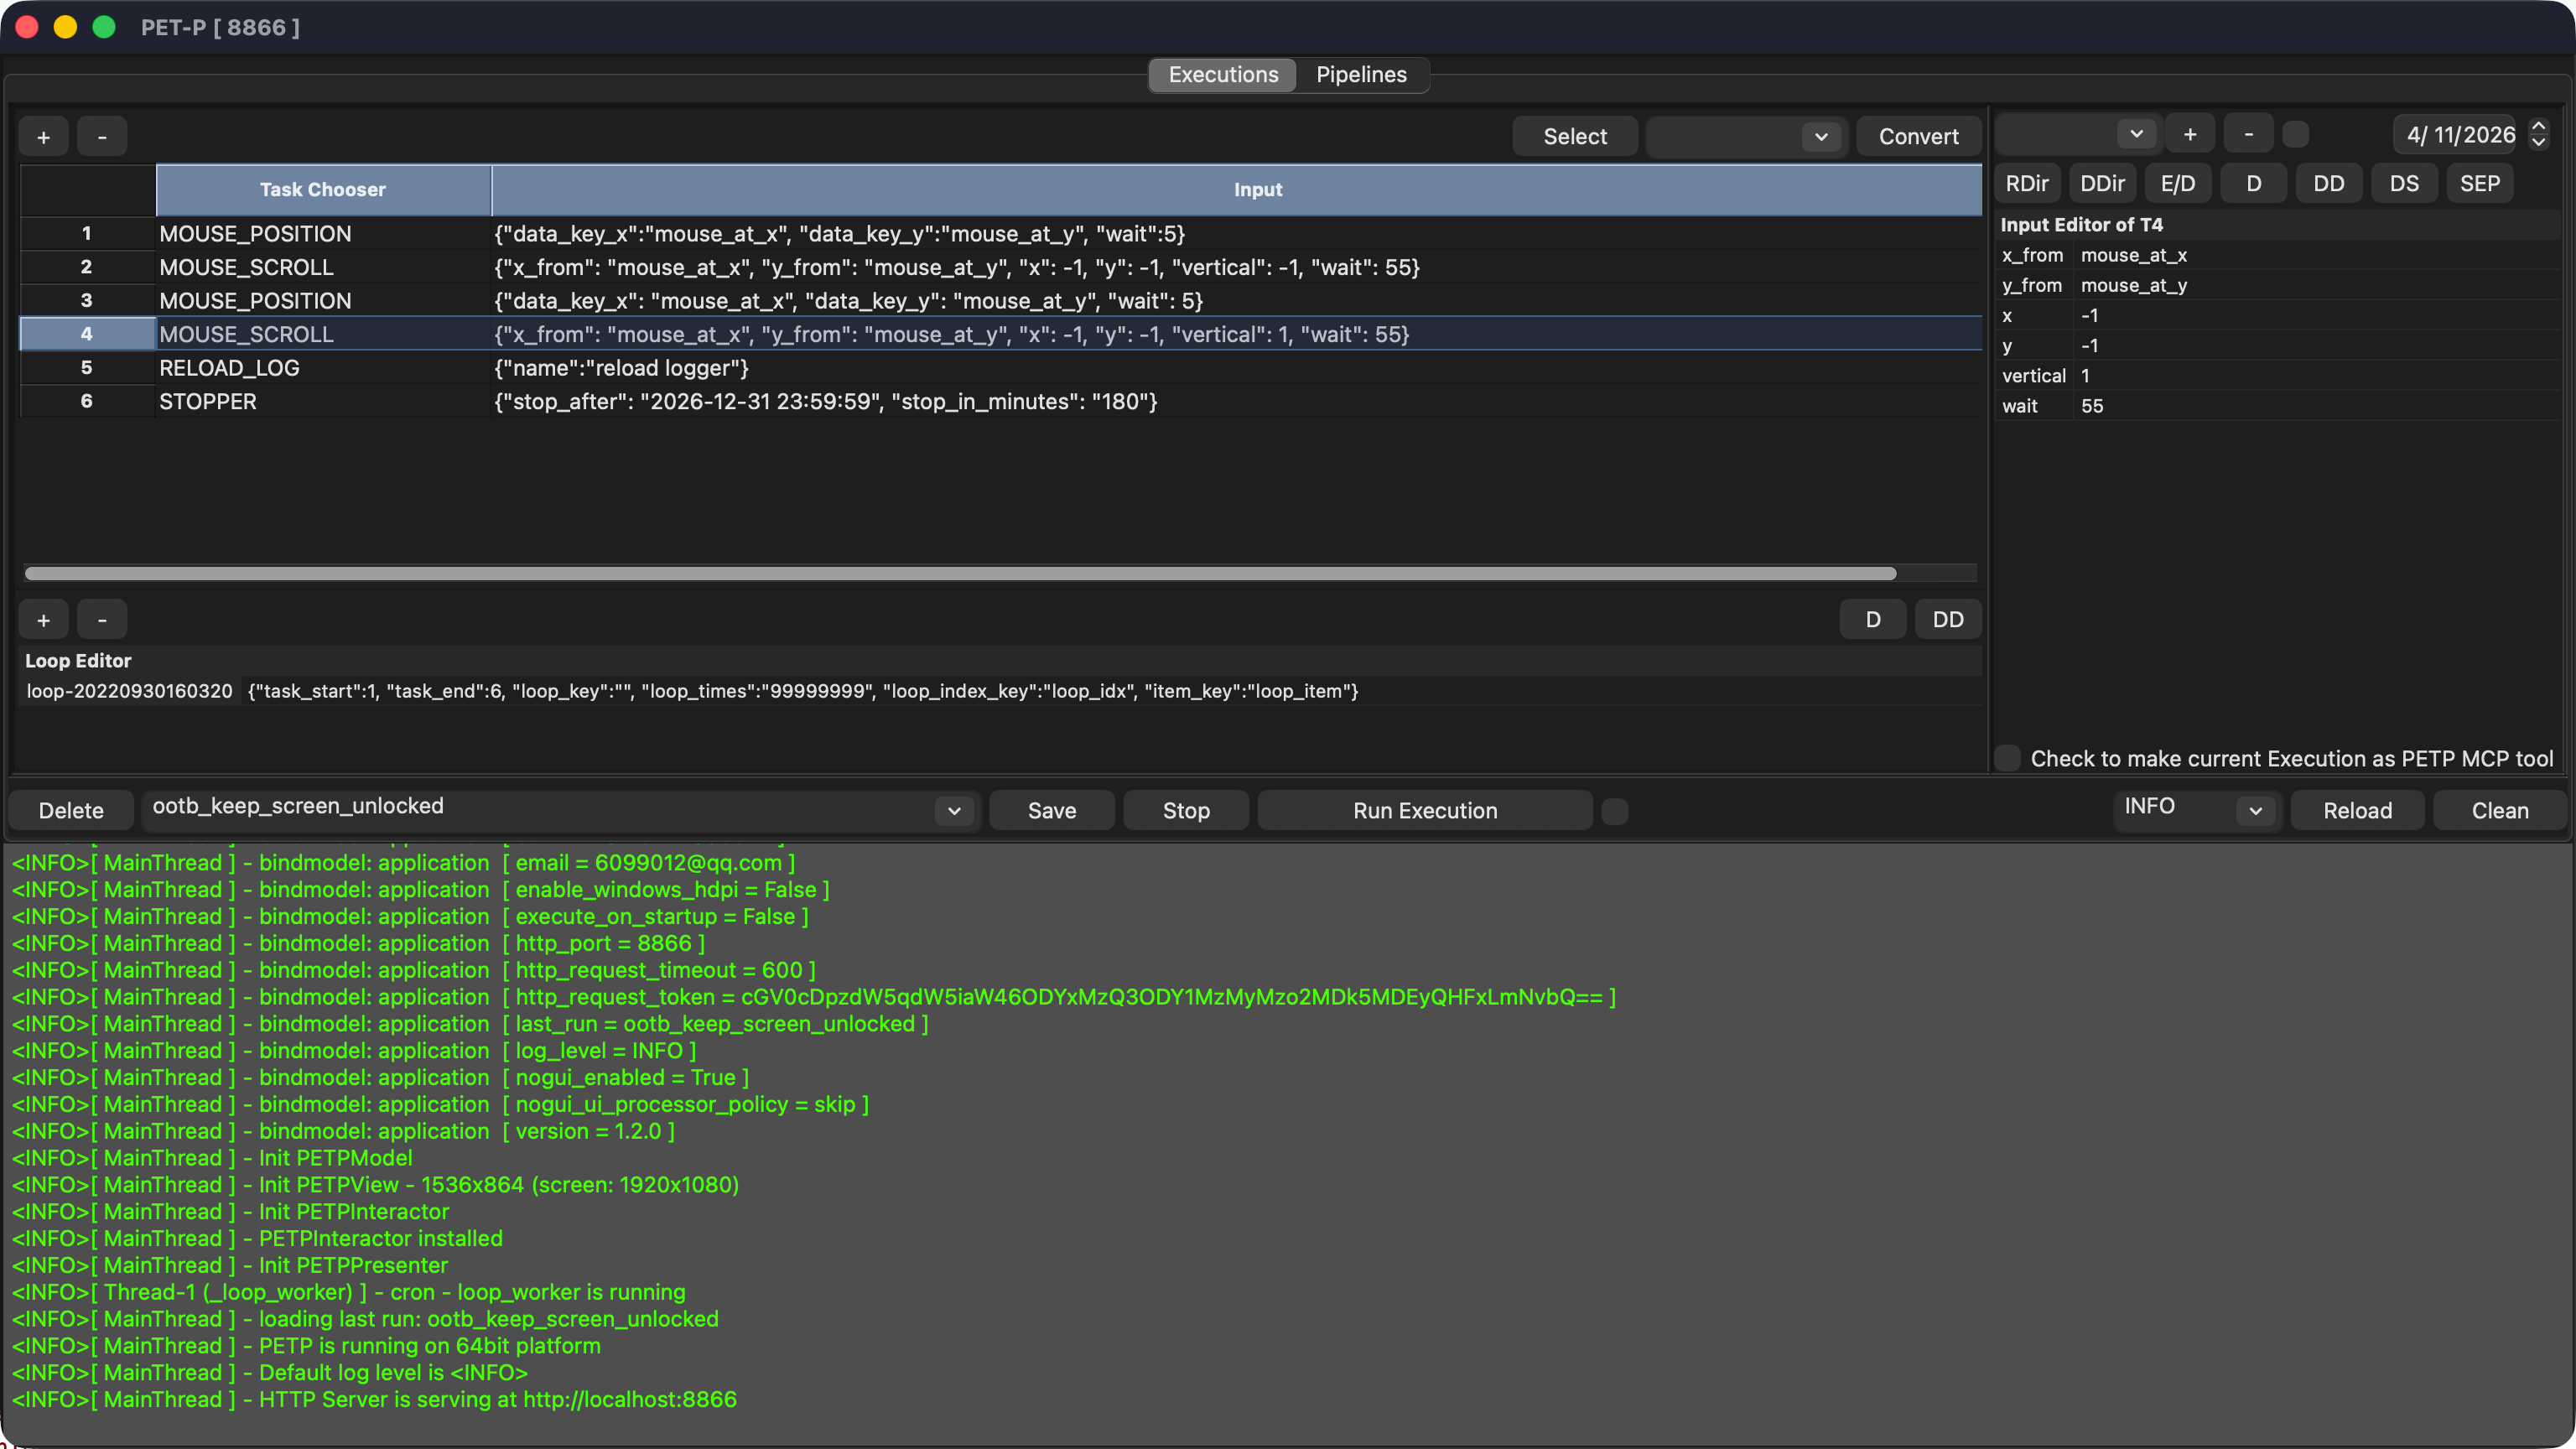
Task: Open the dropdown next to the Select button
Action: (x=1820, y=136)
